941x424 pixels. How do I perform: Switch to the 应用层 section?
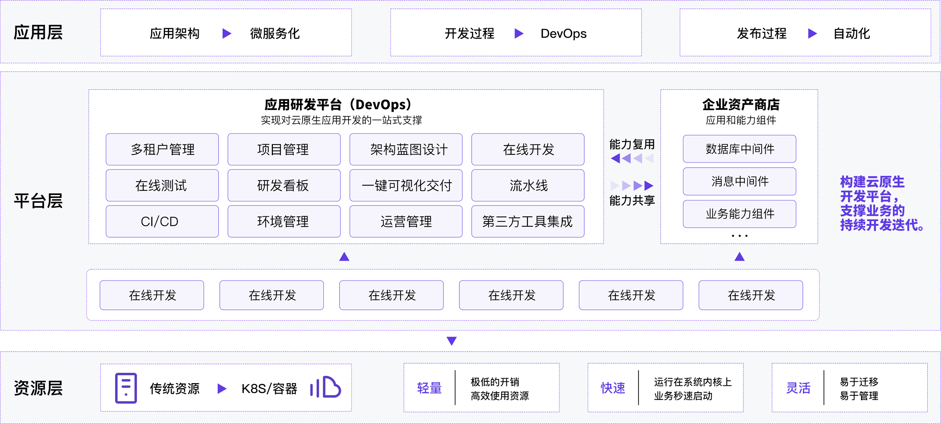pyautogui.click(x=39, y=32)
